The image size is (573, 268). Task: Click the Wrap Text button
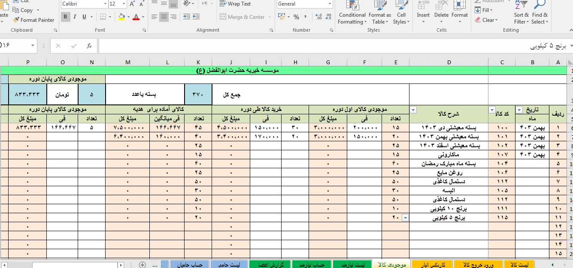[235, 4]
